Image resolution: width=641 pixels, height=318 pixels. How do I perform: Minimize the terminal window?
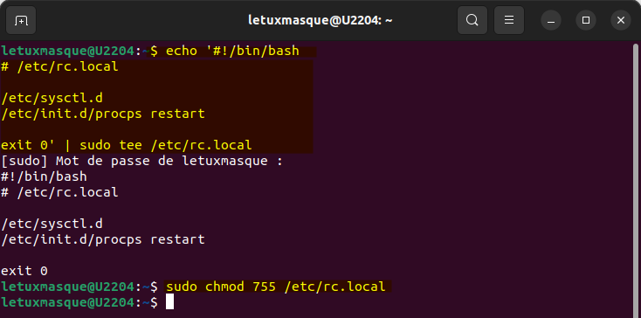tap(551, 20)
